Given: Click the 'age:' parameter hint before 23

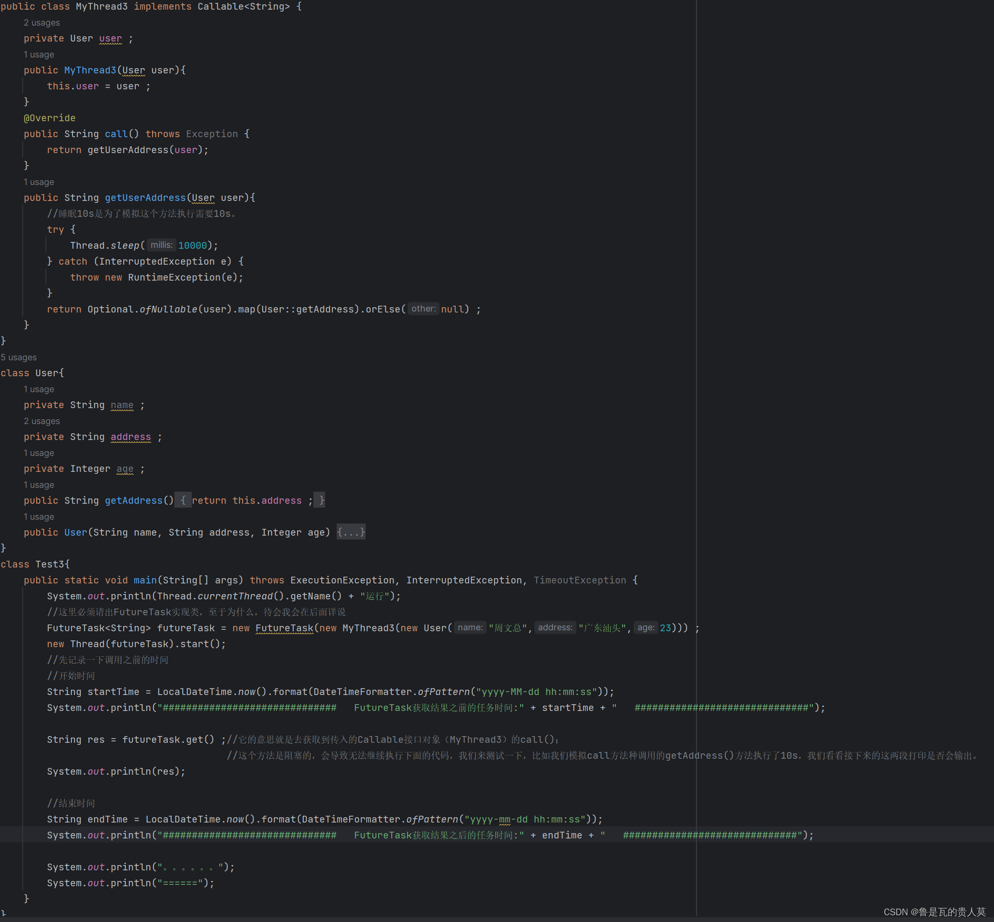Looking at the screenshot, I should point(645,628).
